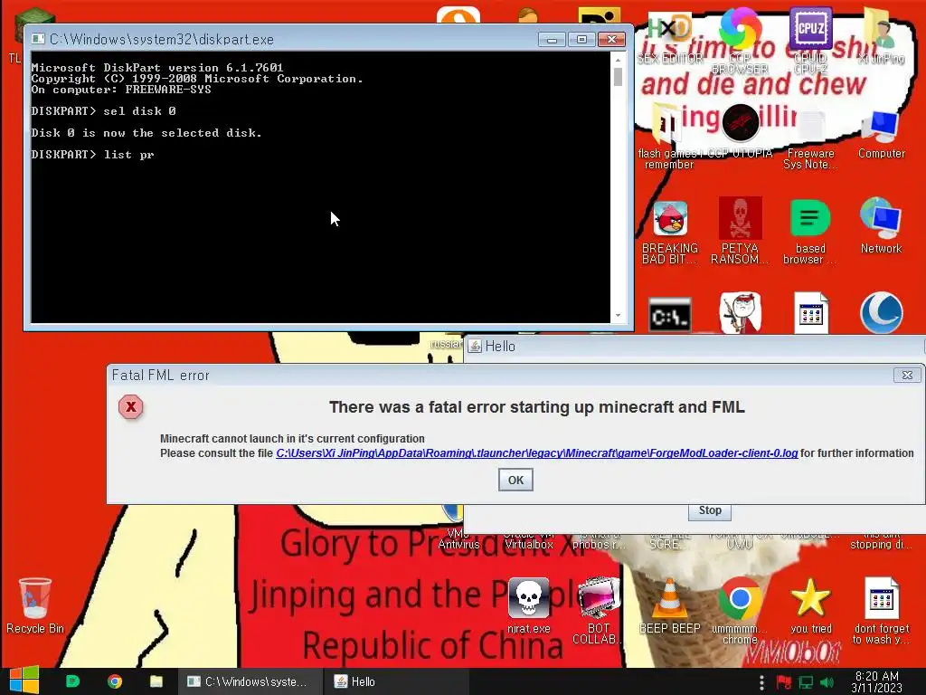Open the based browser desktop icon
Image resolution: width=926 pixels, height=695 pixels.
tap(810, 232)
